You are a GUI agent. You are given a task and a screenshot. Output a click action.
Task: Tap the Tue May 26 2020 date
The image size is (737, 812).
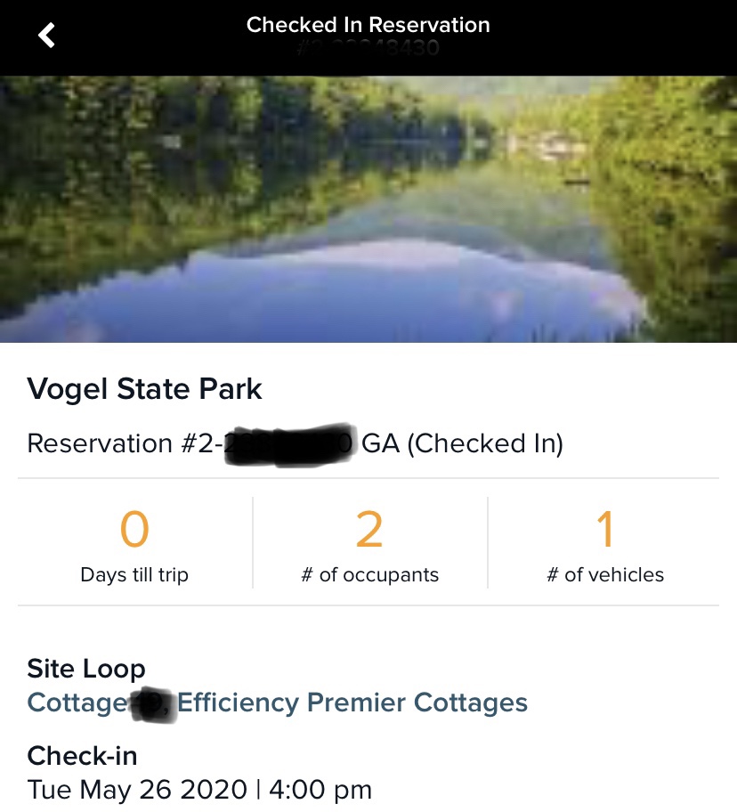[x=137, y=790]
